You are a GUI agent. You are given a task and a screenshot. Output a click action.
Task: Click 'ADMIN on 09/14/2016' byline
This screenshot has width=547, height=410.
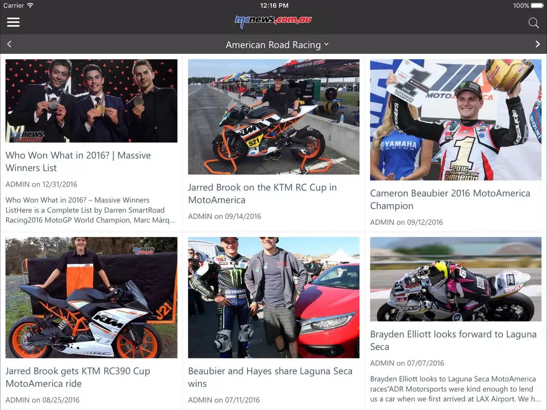pyautogui.click(x=224, y=216)
